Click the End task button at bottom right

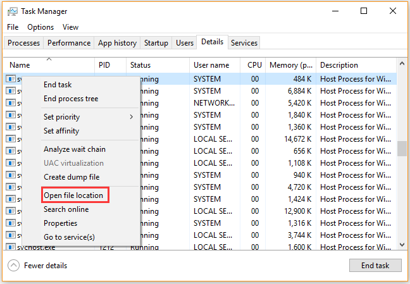[375, 266]
